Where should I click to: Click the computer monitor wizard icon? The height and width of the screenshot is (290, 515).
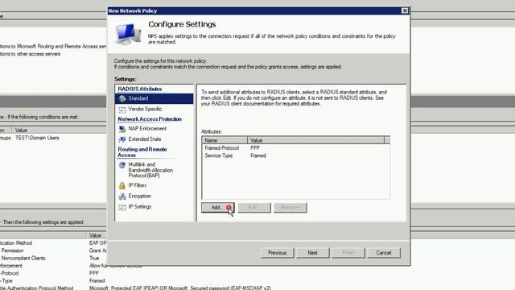128,34
